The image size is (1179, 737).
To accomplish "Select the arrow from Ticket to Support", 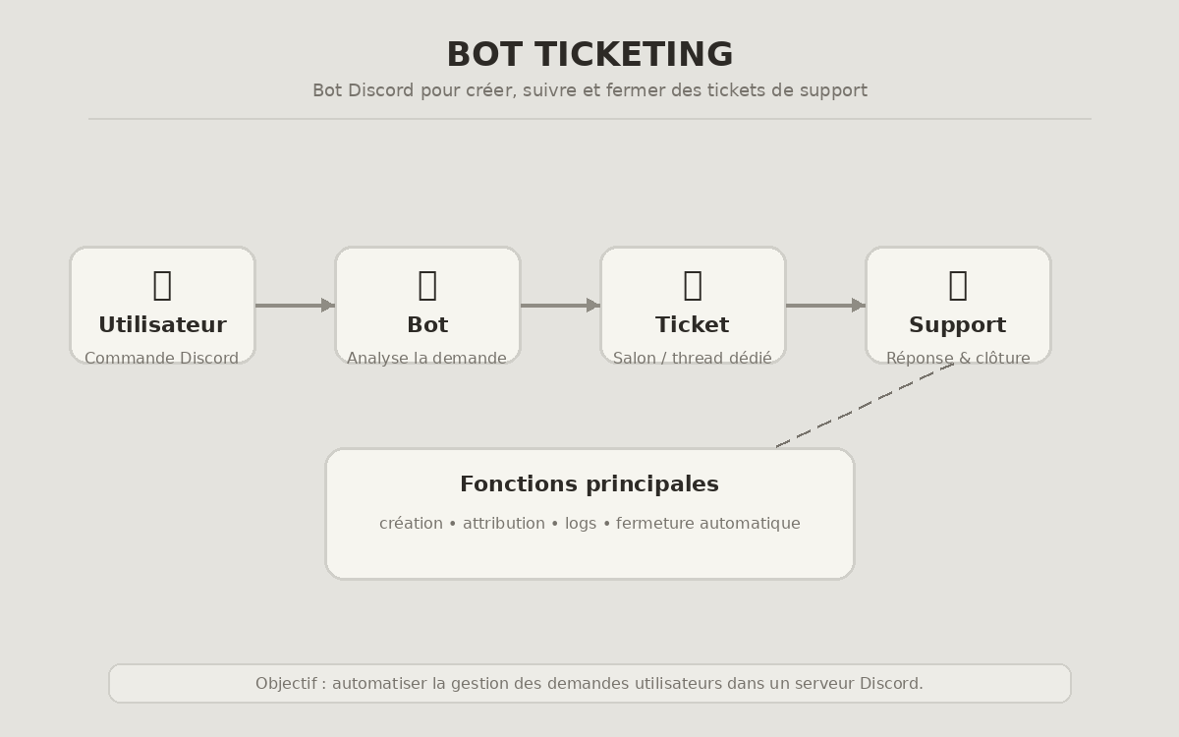I will tap(825, 306).
